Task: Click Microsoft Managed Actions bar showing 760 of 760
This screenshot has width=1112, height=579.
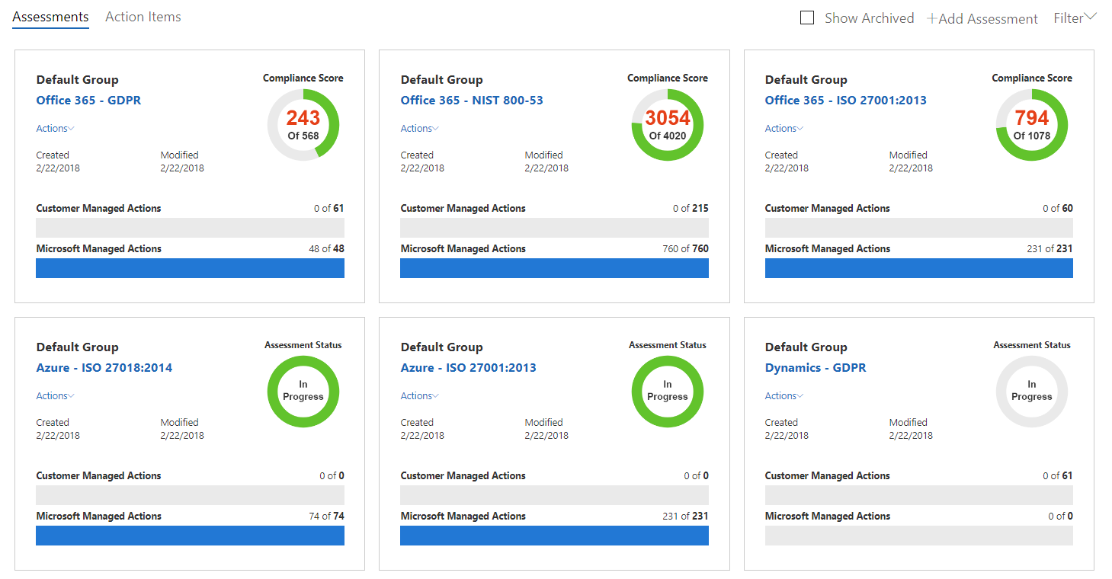Action: [x=554, y=268]
